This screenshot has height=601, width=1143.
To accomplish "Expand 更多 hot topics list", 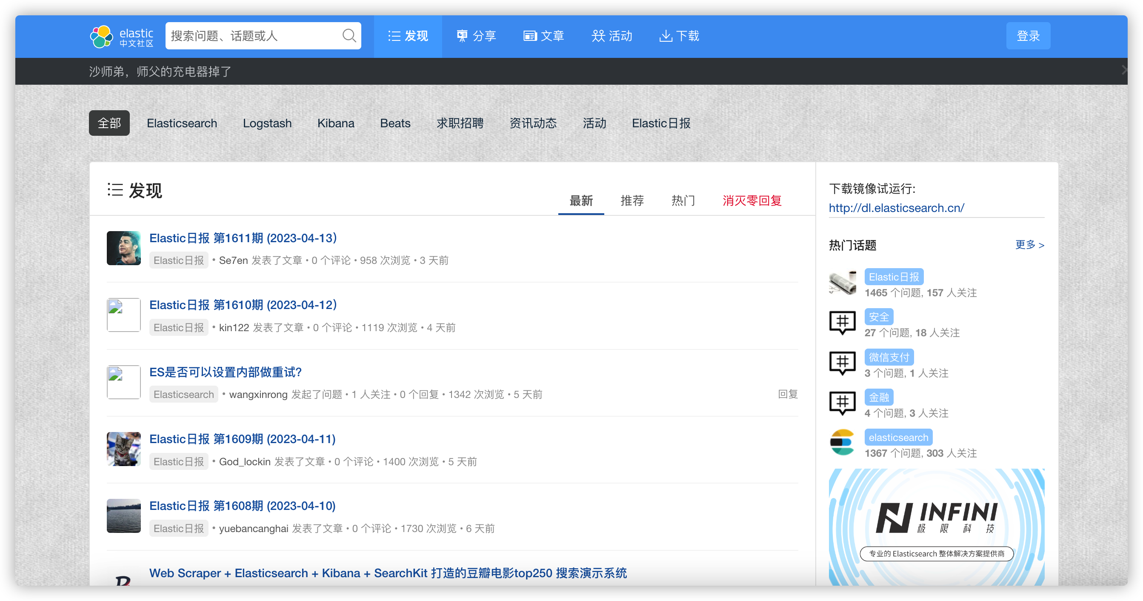I will [1029, 245].
